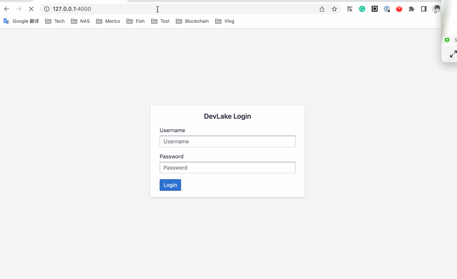Viewport: 457px width, 279px height.
Task: Open the red tomato extension icon
Action: 399,9
